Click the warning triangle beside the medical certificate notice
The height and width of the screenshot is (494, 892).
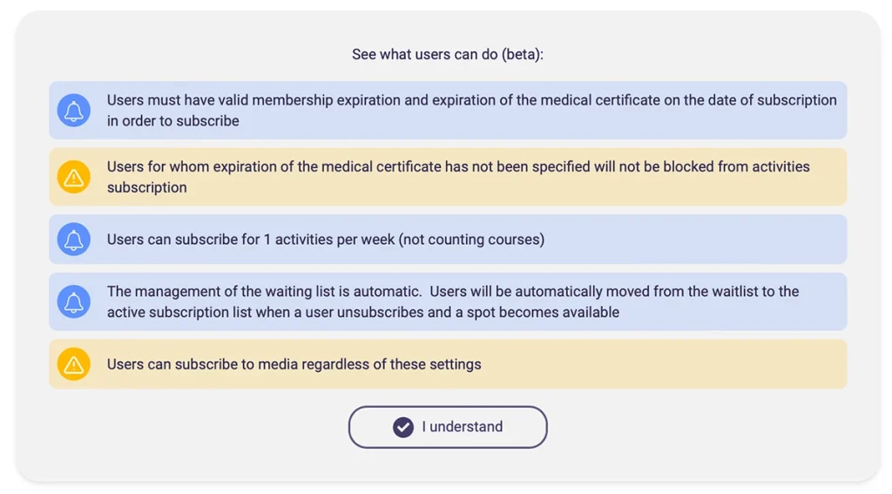(x=74, y=177)
